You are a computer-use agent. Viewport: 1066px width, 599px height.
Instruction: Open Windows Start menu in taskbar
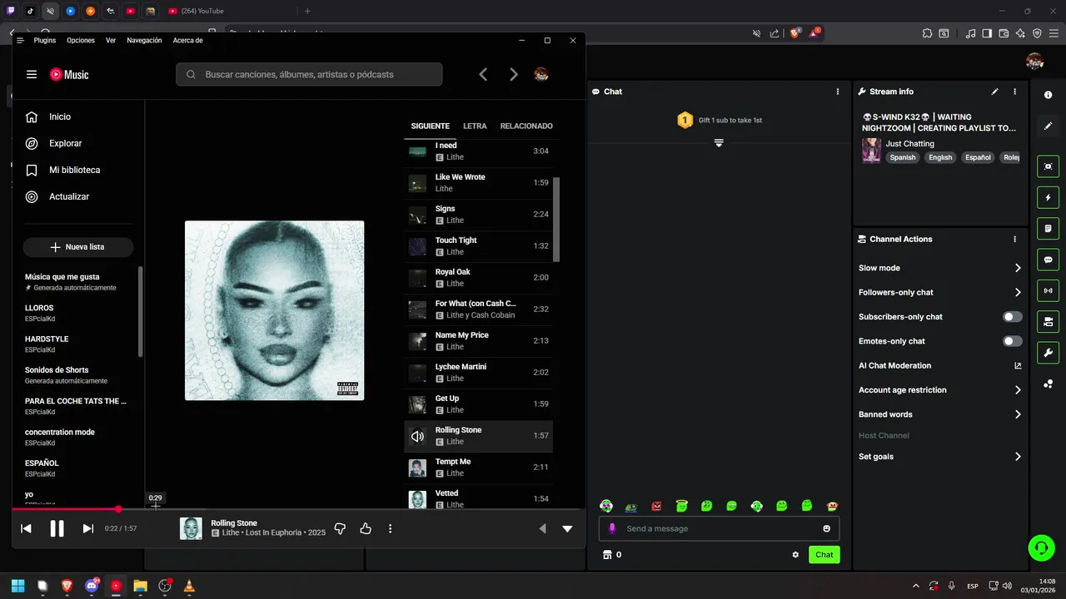point(17,586)
